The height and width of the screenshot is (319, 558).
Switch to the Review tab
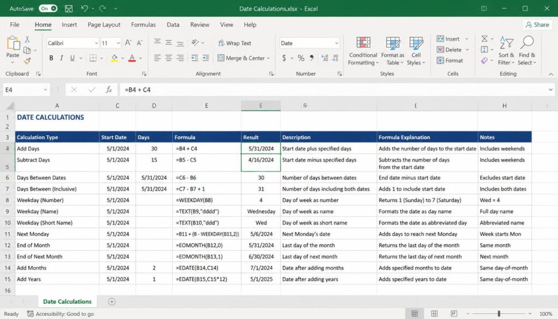click(x=199, y=25)
